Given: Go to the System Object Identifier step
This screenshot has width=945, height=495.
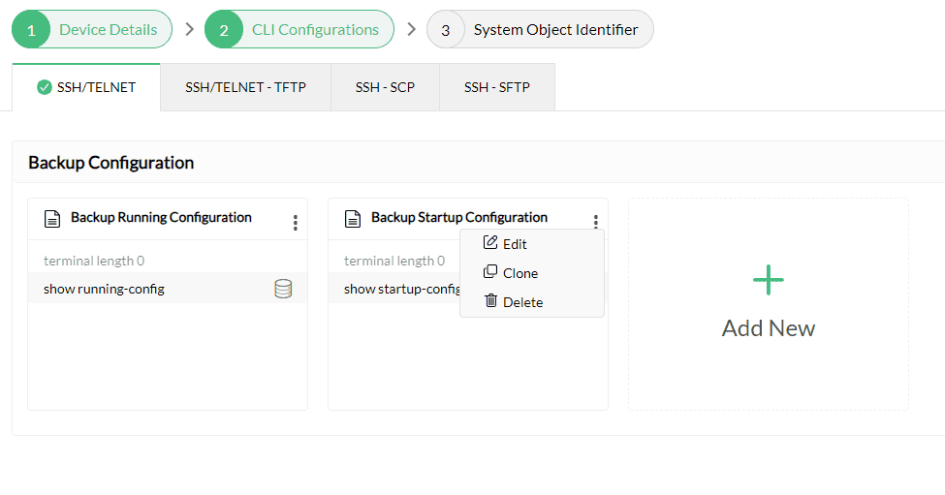Looking at the screenshot, I should click(x=540, y=29).
